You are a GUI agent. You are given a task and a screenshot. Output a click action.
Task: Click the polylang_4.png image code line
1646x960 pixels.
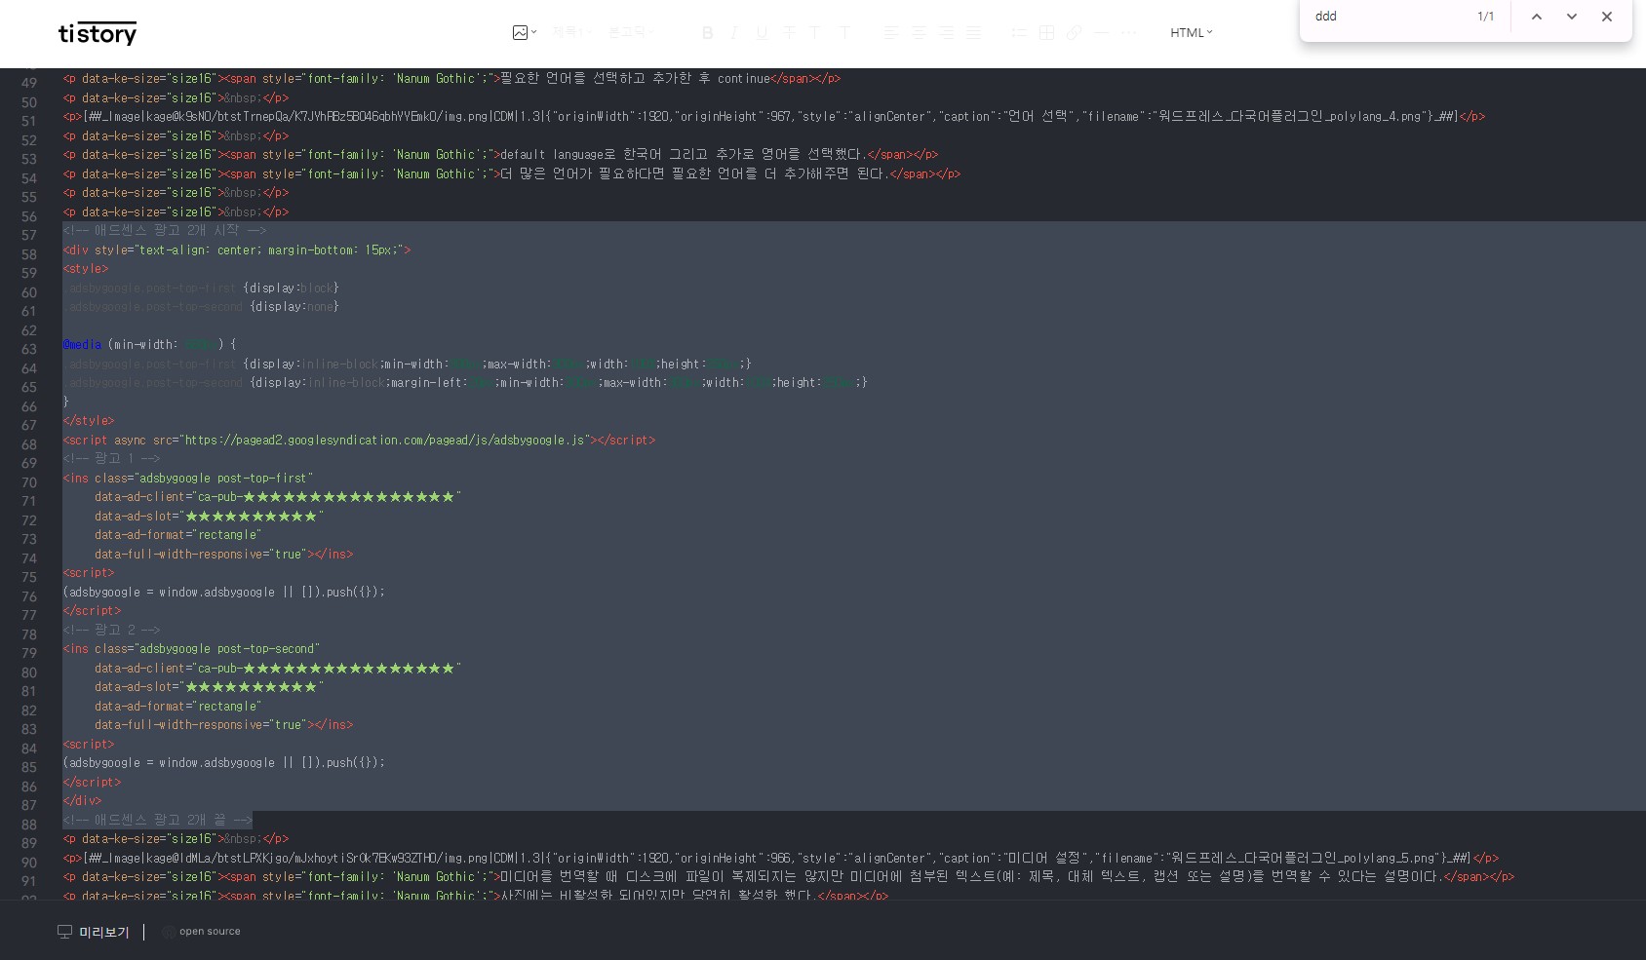[774, 117]
